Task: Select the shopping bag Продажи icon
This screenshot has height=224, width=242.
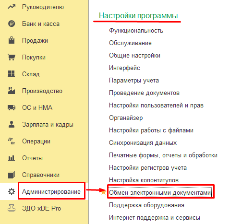Action: [x=12, y=40]
